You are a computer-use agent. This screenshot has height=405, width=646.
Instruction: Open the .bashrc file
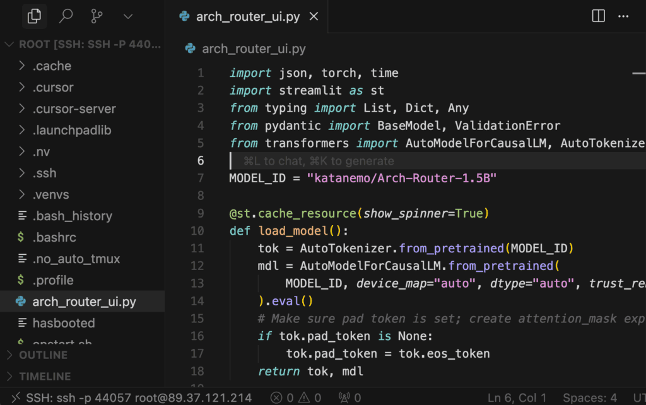point(54,237)
